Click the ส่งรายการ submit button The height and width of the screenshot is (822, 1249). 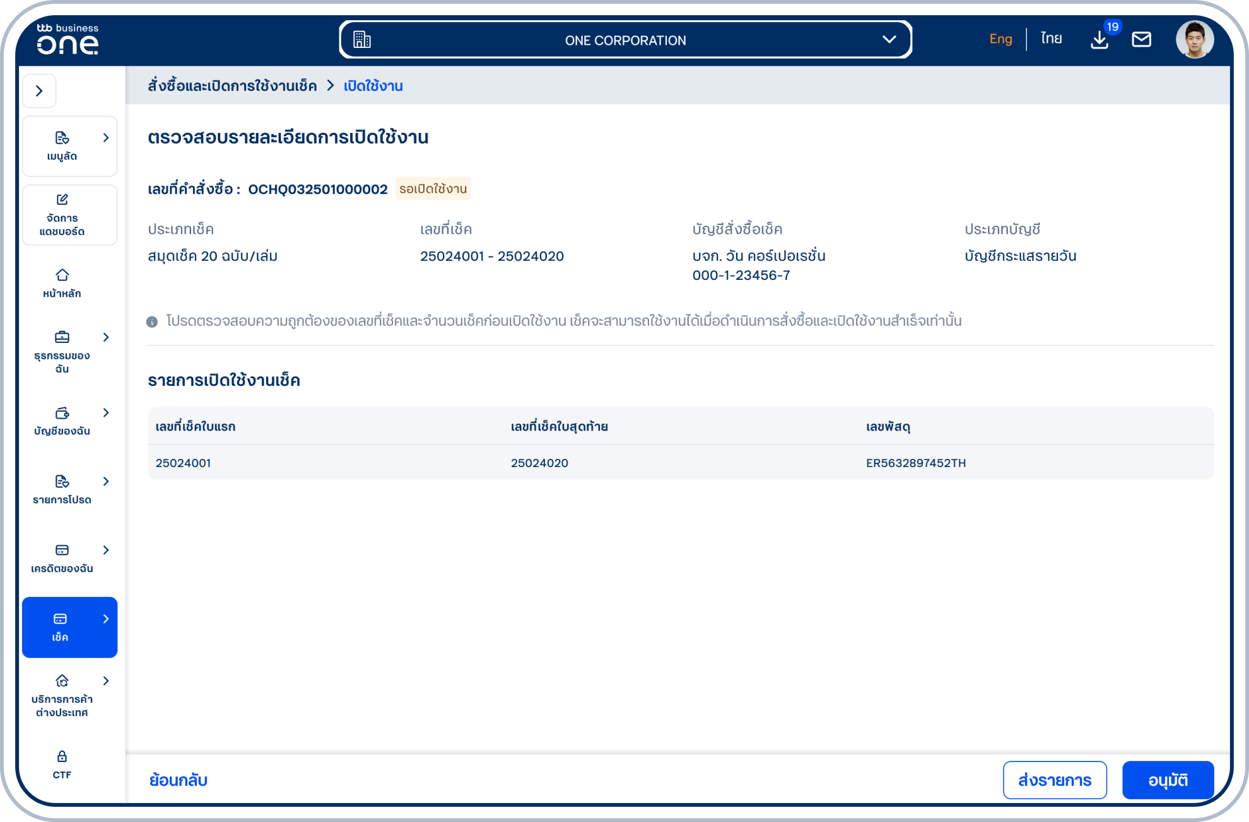tap(1055, 780)
